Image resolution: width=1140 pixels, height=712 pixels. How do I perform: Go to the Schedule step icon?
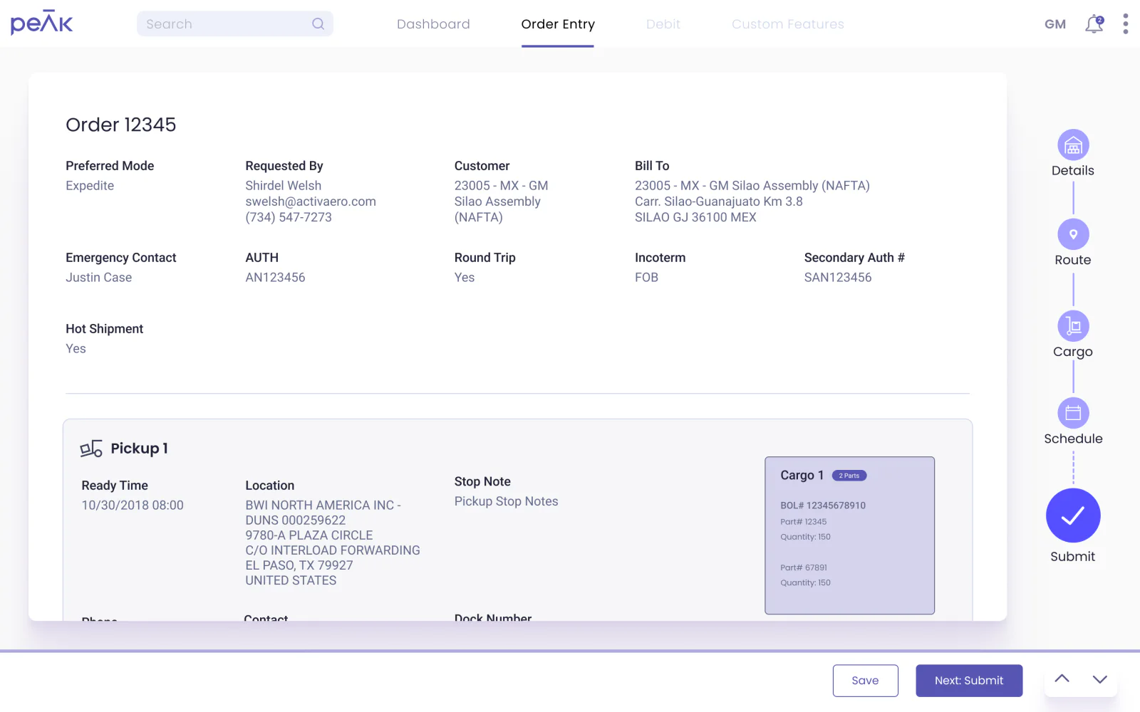click(1073, 413)
